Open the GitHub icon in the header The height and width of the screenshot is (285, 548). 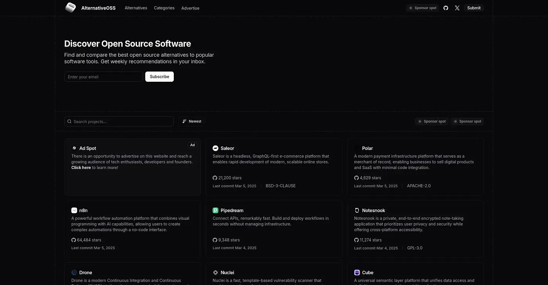point(446,8)
